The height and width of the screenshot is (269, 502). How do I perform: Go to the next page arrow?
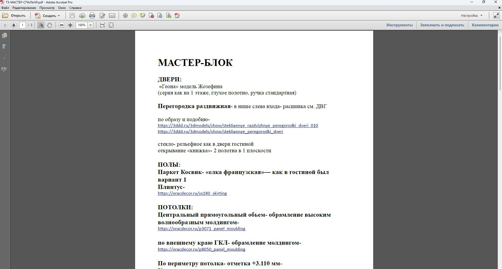coord(14,25)
